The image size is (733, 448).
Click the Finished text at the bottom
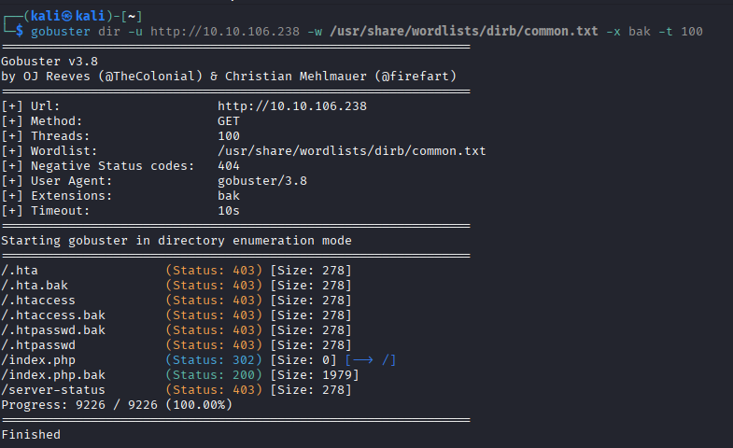(31, 434)
